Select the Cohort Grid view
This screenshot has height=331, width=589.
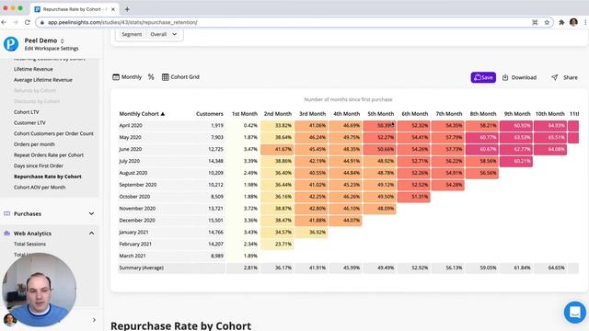(180, 77)
